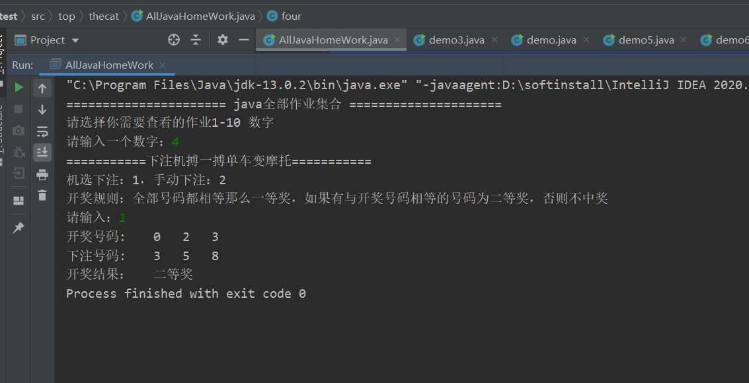Click the Stop process square icon
Viewport: 749px width, 383px height.
(x=19, y=109)
